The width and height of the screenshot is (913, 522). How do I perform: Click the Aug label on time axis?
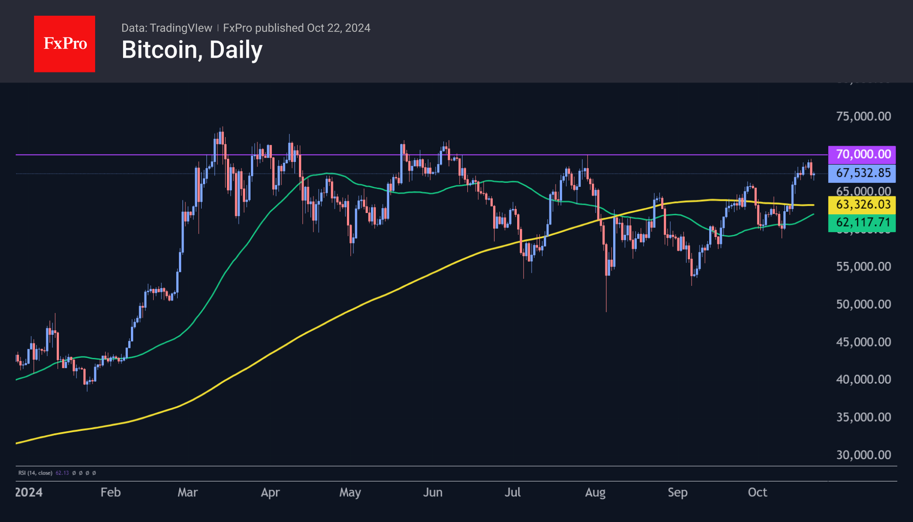[595, 492]
